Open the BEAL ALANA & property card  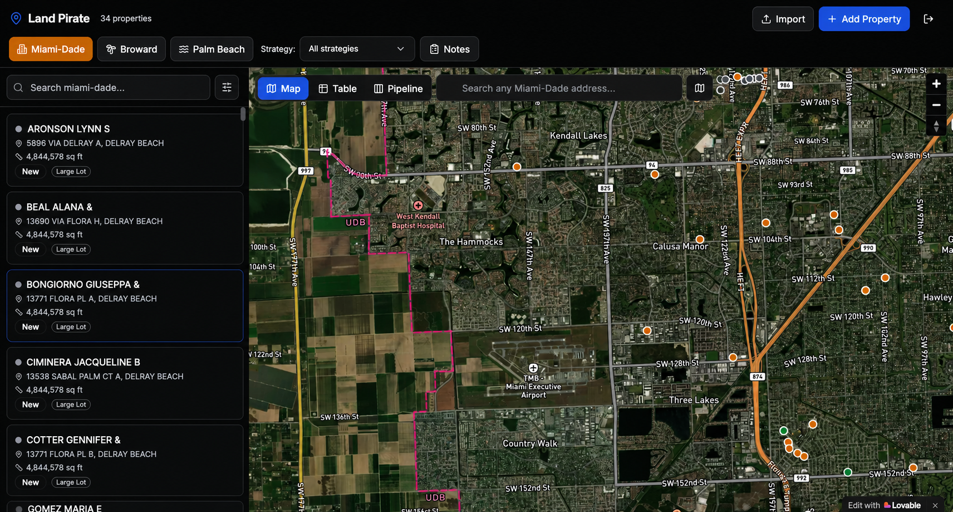pos(125,228)
